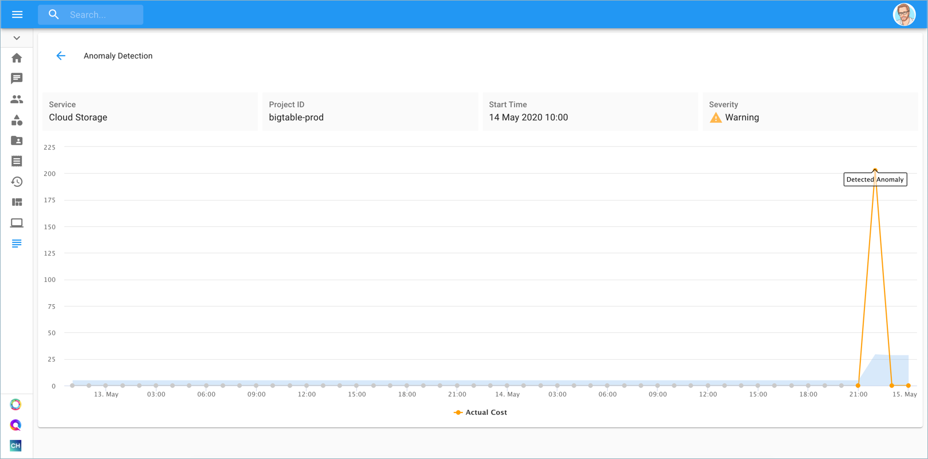Open the user avatar menu
928x459 pixels.
[904, 14]
